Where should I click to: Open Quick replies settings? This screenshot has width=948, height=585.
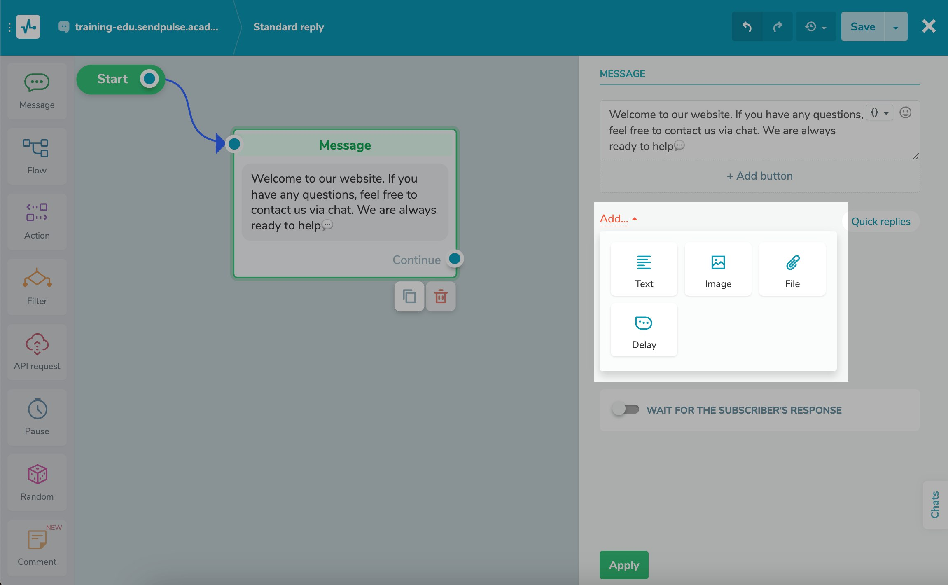tap(880, 221)
